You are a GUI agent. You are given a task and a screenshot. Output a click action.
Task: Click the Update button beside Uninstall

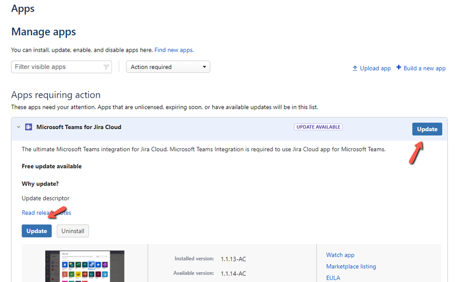[37, 231]
